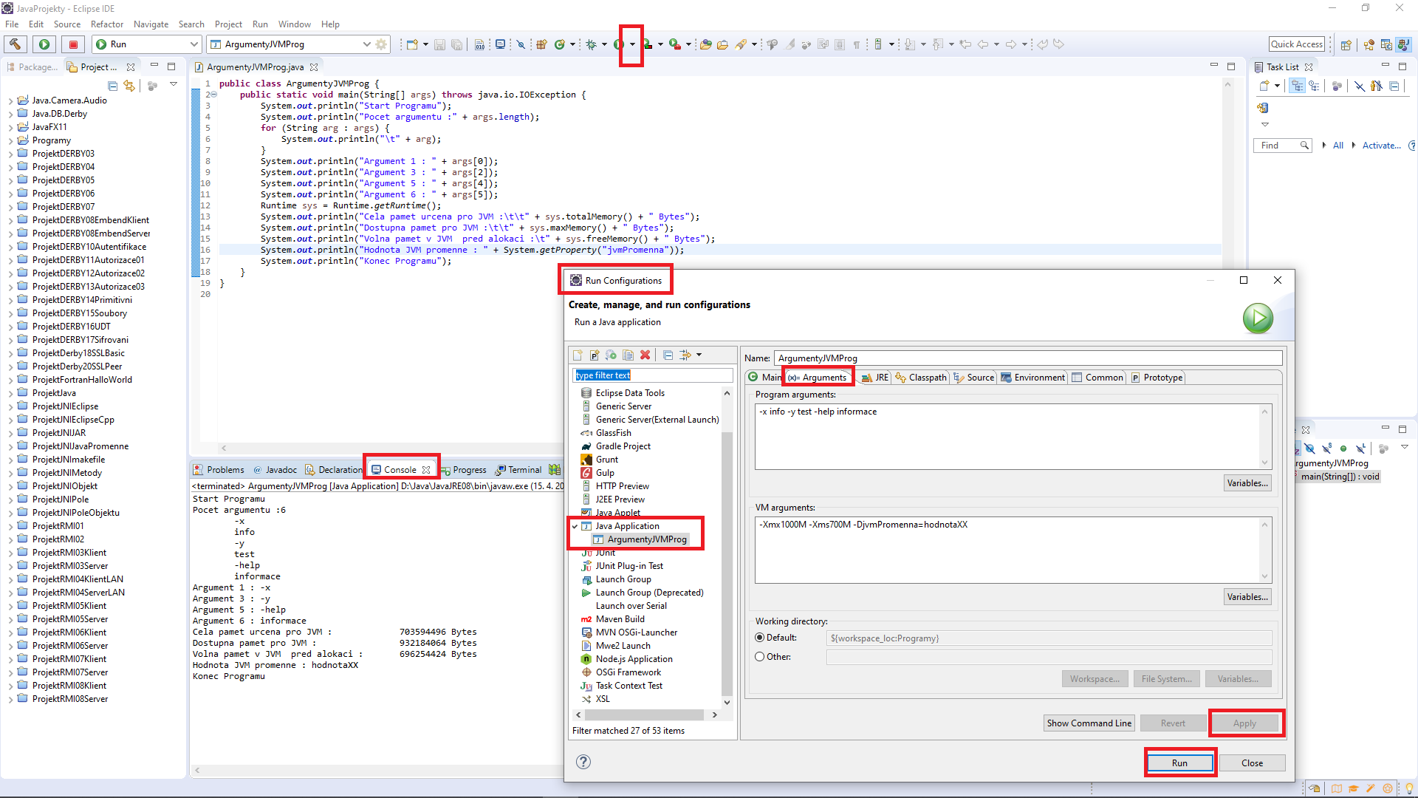Viewport: 1418px width, 798px height.
Task: Click New launch configuration icon in dialog
Action: [578, 355]
